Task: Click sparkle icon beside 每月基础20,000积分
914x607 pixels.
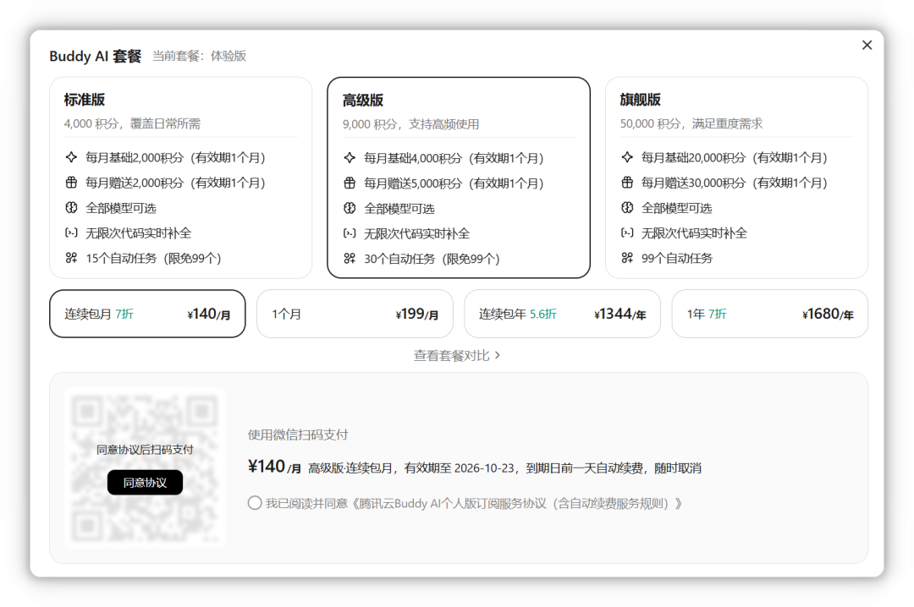Action: (x=627, y=157)
